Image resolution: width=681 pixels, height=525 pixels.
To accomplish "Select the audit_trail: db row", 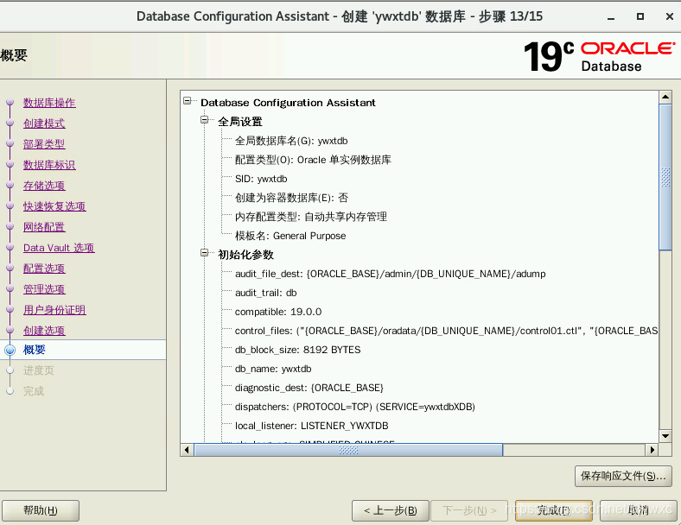I will [x=266, y=293].
